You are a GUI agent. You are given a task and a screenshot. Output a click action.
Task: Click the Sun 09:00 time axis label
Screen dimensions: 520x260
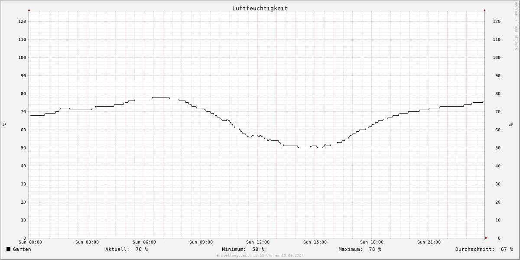pos(201,242)
